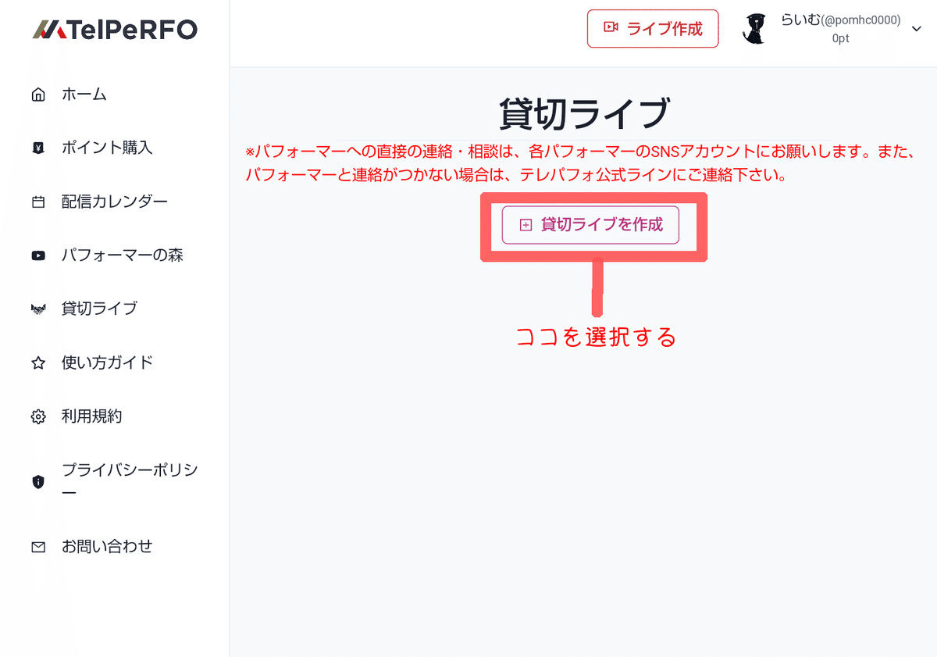Select the video camera icon in ライブ作成

pyautogui.click(x=611, y=28)
